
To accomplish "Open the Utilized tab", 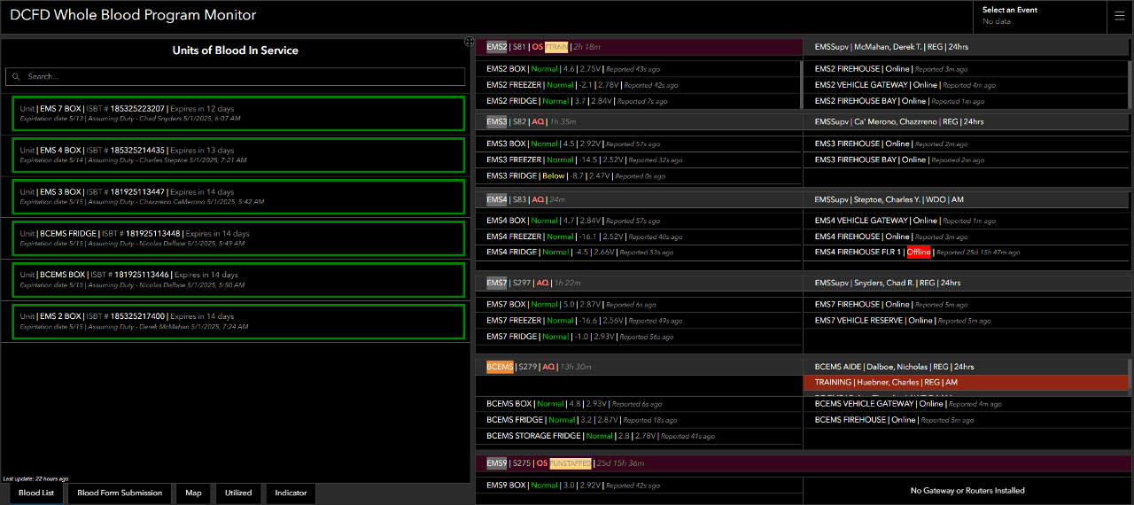I will [238, 493].
